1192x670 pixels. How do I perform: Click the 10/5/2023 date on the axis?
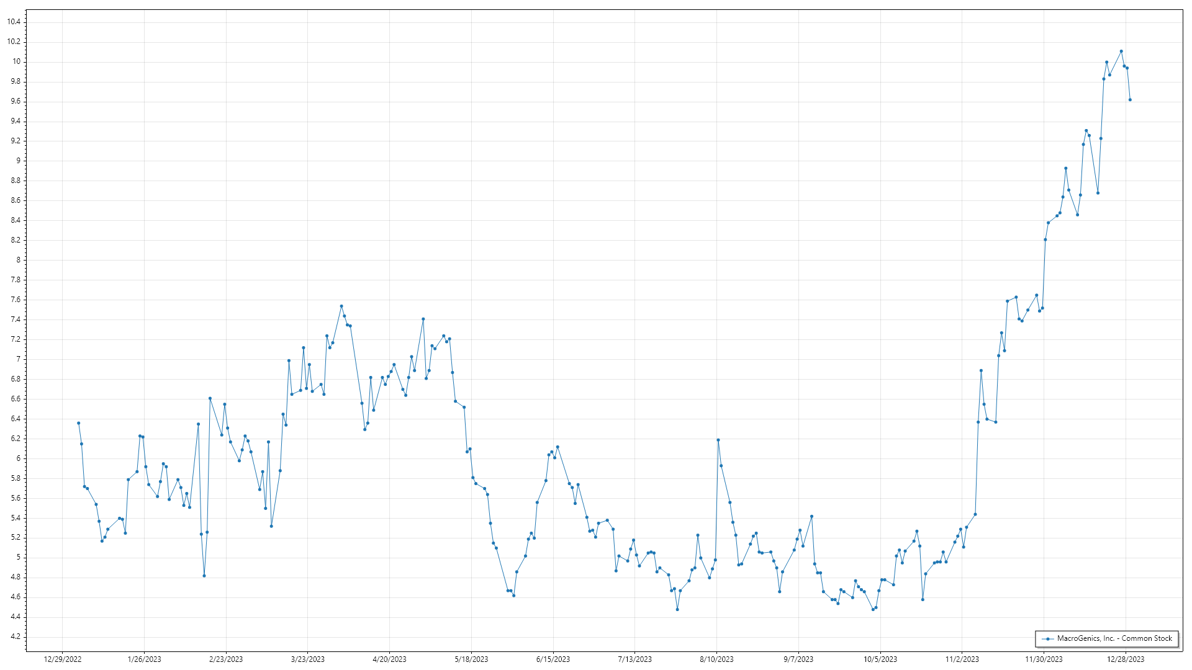[880, 659]
